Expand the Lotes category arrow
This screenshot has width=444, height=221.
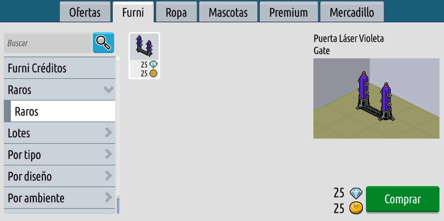click(109, 133)
